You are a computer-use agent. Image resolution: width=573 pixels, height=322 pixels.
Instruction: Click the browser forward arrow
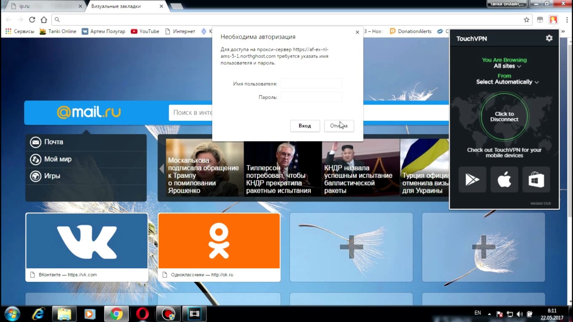coord(20,20)
